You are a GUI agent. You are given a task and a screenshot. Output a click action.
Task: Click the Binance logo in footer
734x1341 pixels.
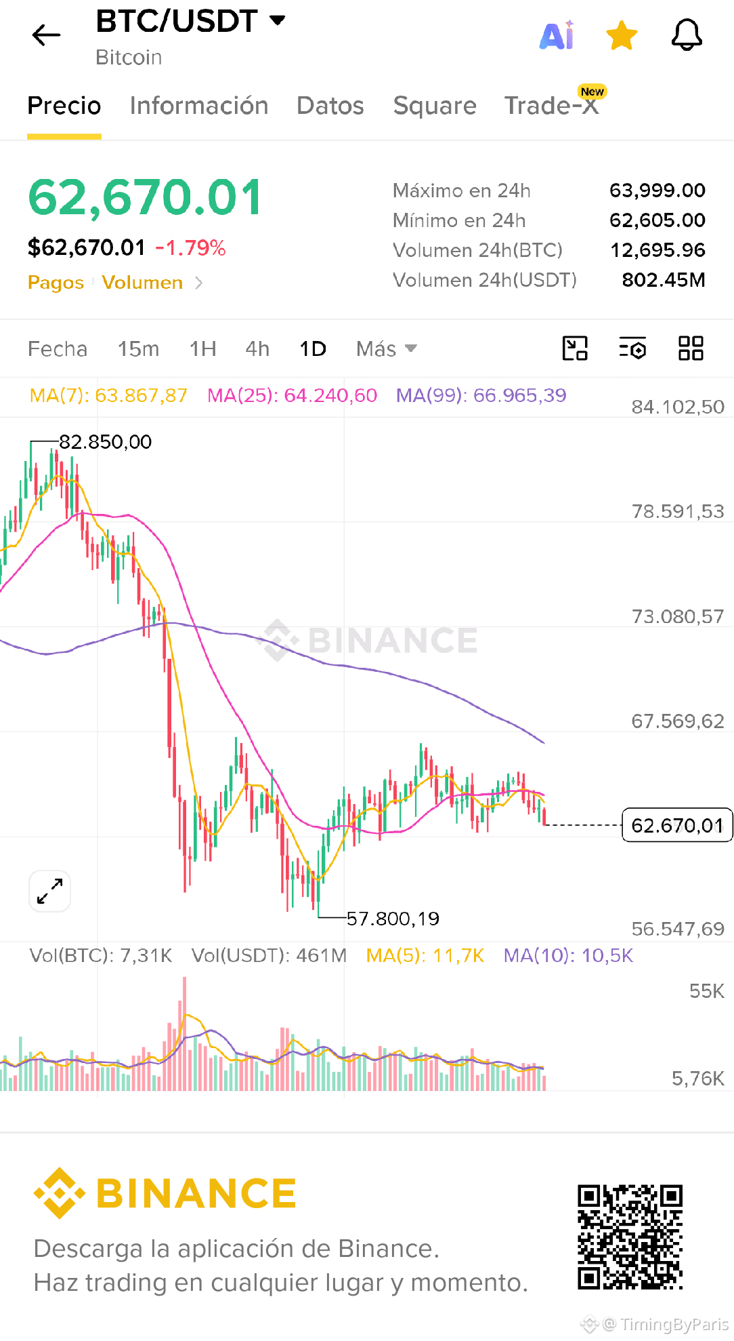point(165,1193)
